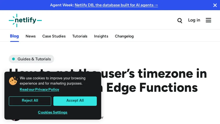Open the Tutorials tab

click(80, 36)
